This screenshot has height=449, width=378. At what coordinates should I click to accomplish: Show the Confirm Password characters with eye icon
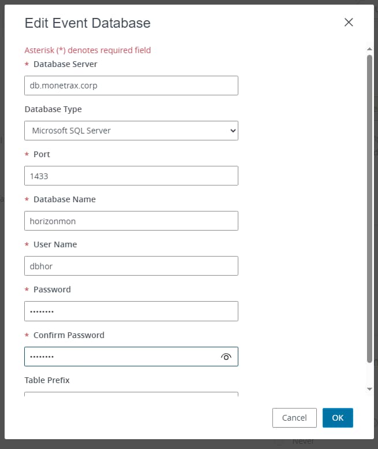point(226,357)
